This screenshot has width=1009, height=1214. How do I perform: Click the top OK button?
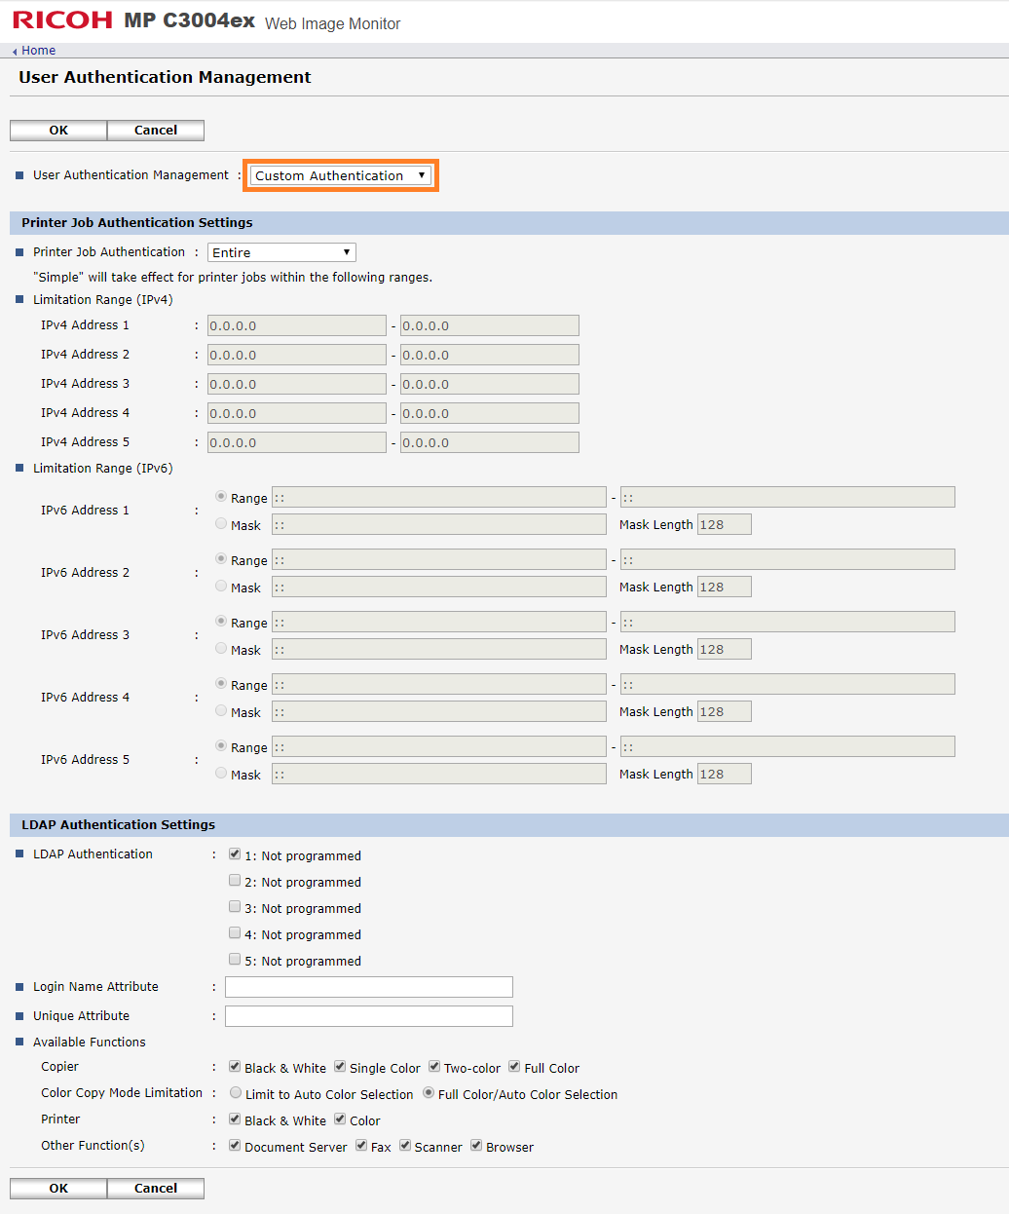click(57, 130)
